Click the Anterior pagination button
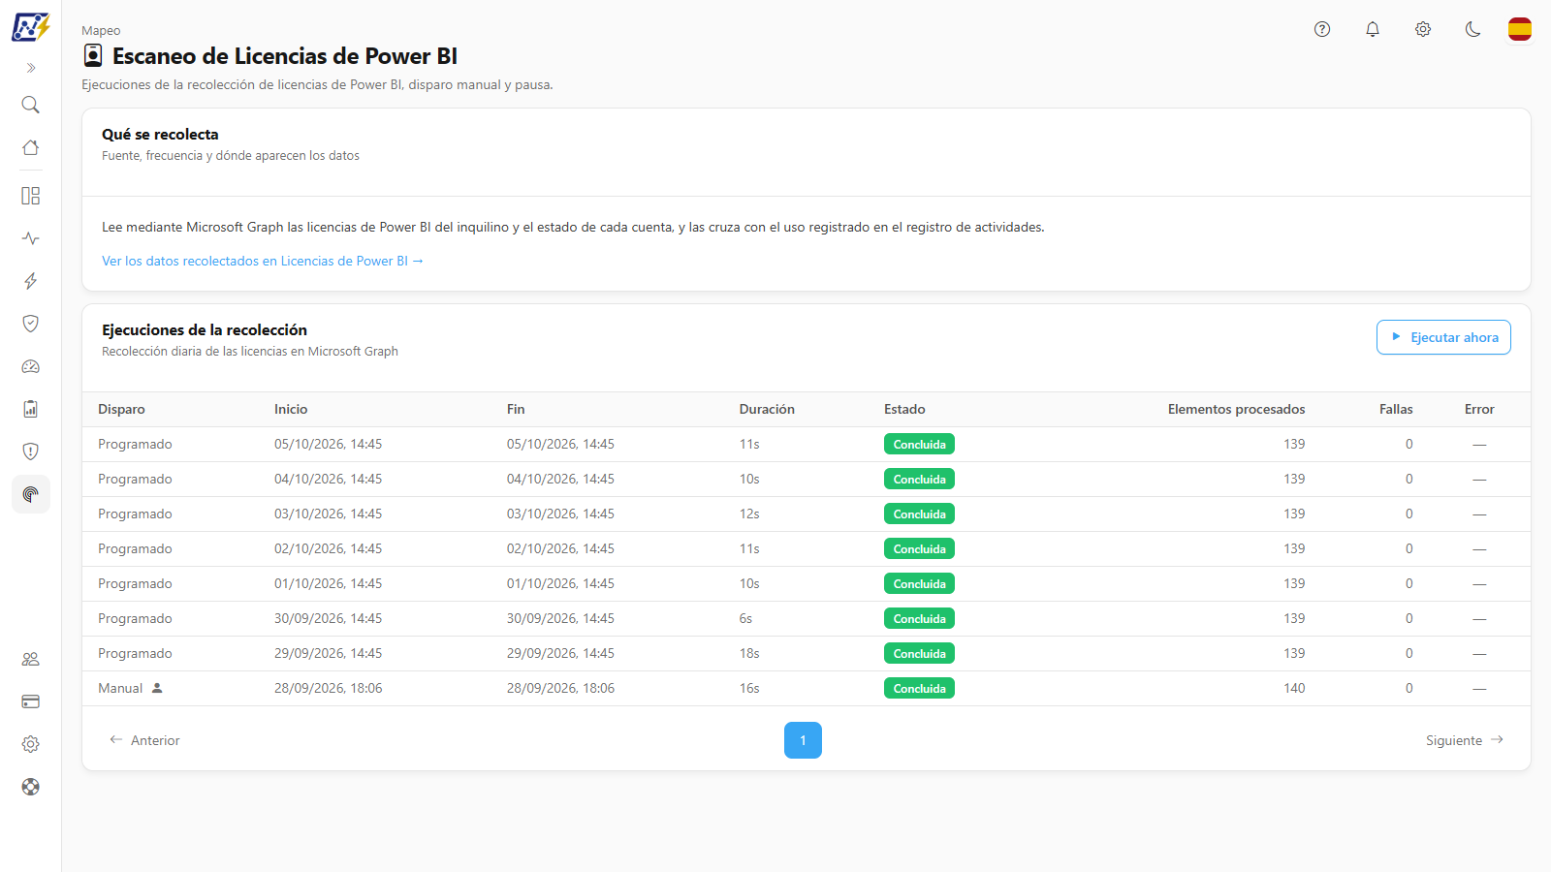The width and height of the screenshot is (1551, 872). [x=144, y=740]
